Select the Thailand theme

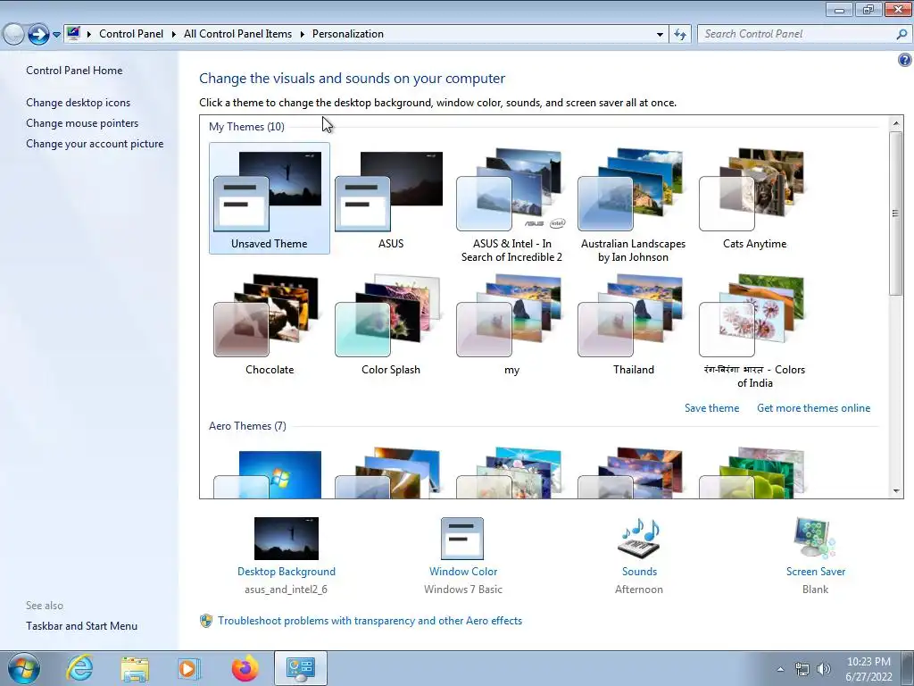point(633,324)
